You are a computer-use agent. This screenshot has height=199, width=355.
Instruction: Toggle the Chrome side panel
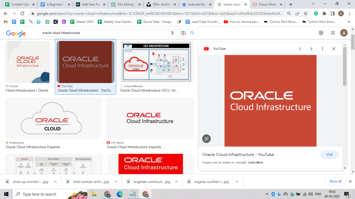pos(332,14)
